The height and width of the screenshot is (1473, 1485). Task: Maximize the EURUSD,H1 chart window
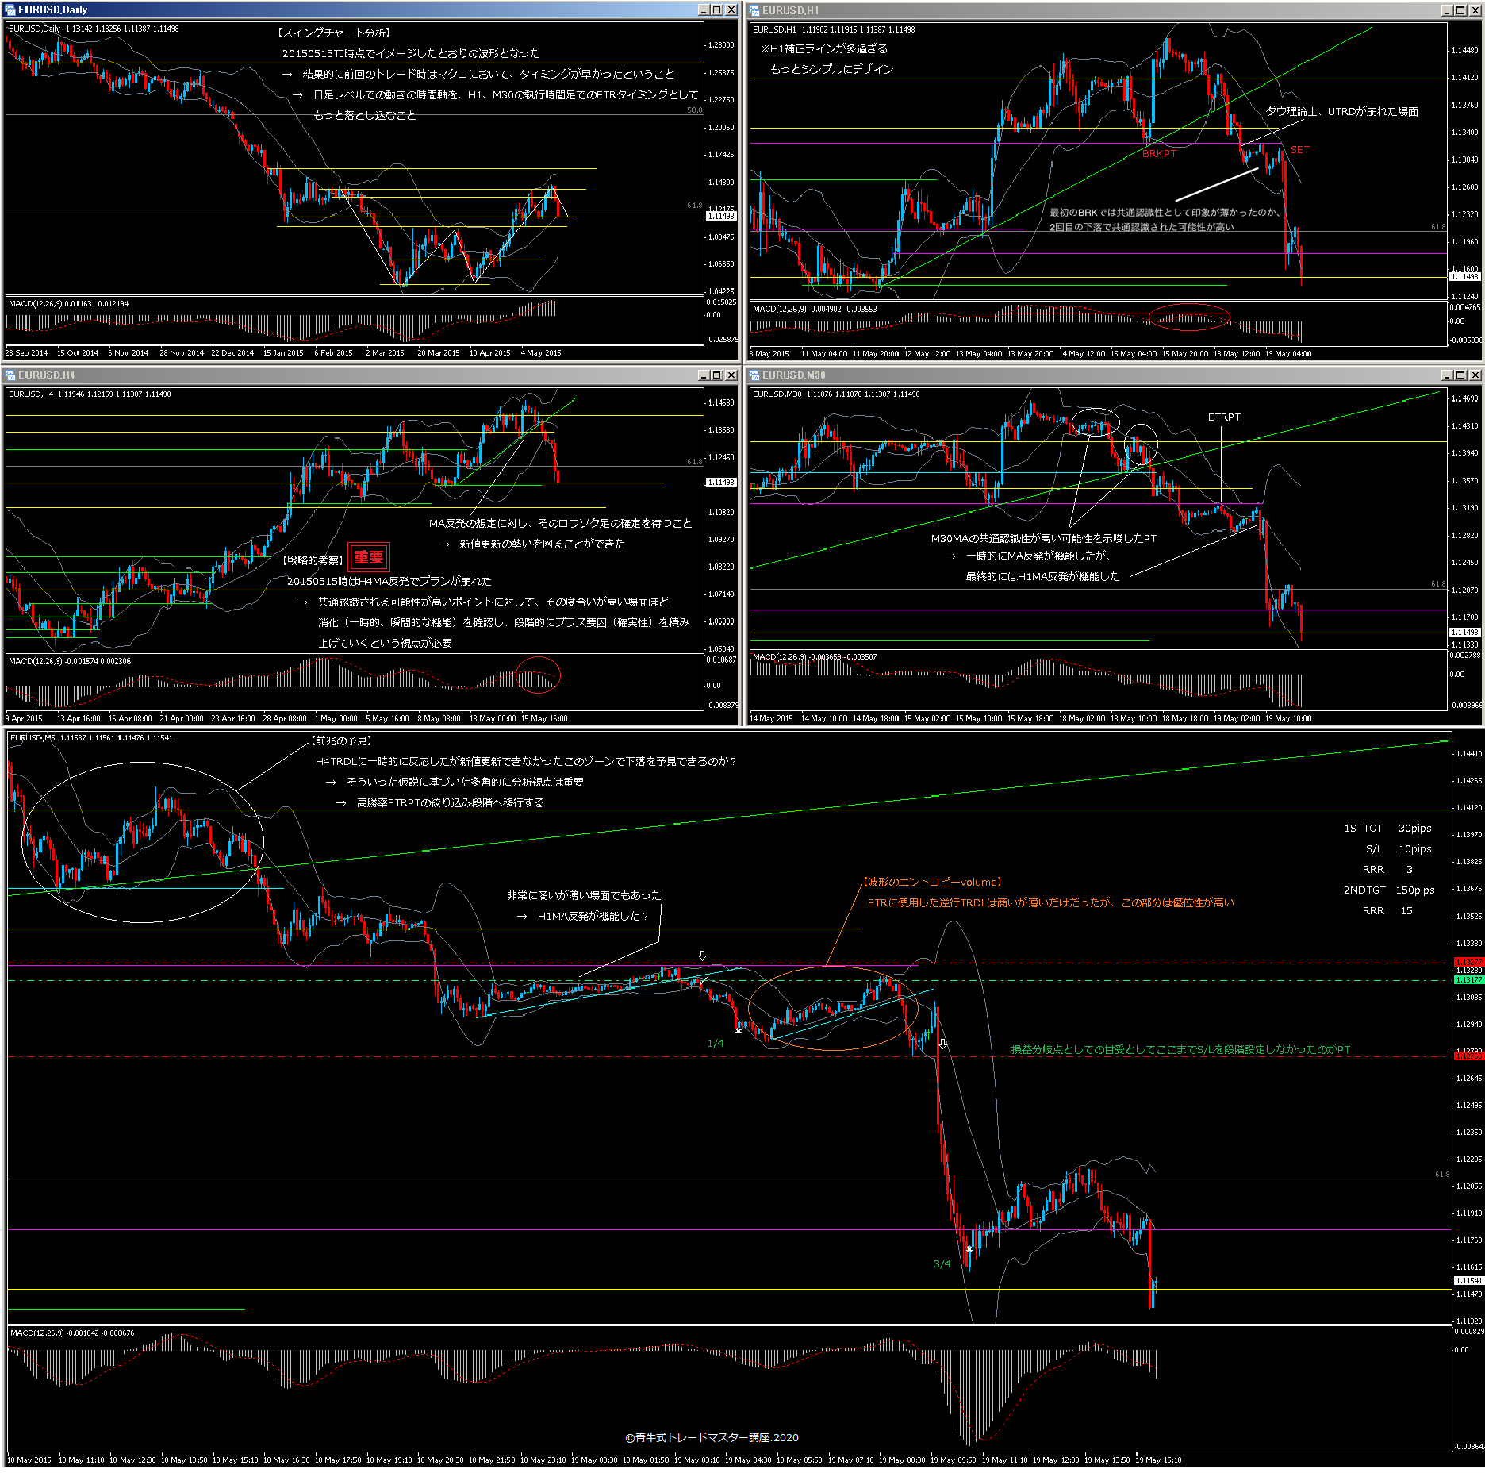[x=1461, y=10]
